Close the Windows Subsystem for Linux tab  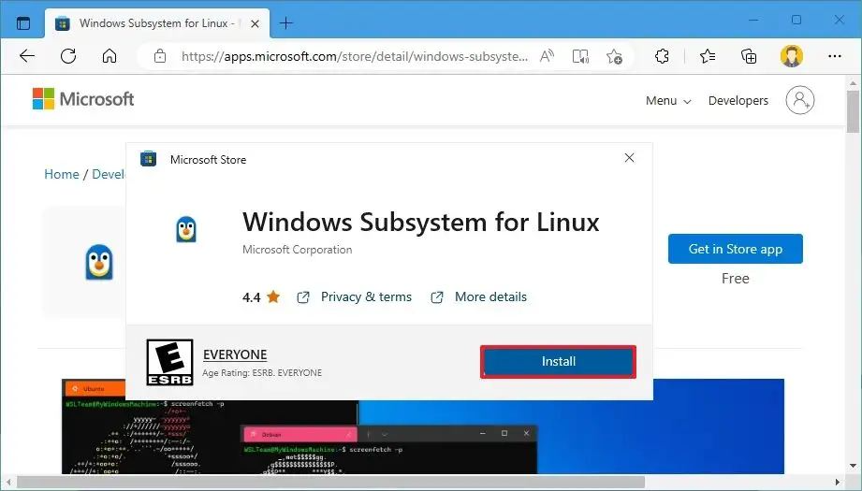pyautogui.click(x=255, y=23)
